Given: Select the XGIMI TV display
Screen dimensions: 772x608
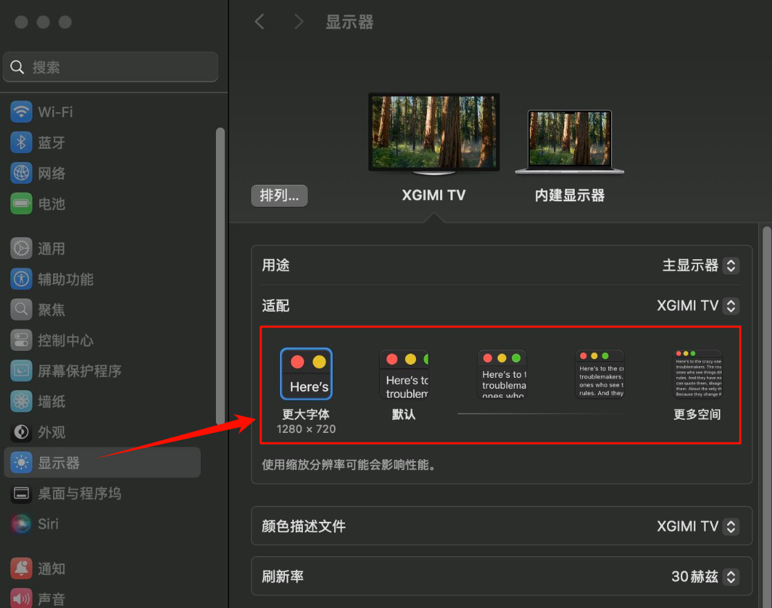Looking at the screenshot, I should [x=433, y=132].
